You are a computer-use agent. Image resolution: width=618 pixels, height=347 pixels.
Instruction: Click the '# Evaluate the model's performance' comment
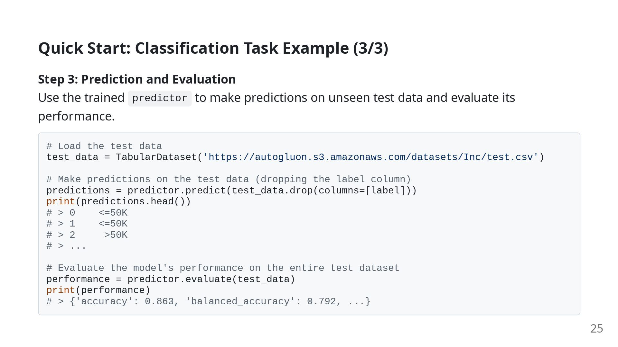click(223, 268)
